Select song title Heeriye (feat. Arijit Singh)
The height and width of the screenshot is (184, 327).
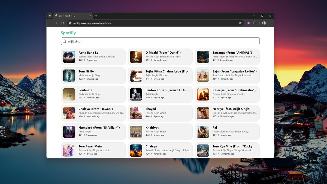click(x=231, y=109)
